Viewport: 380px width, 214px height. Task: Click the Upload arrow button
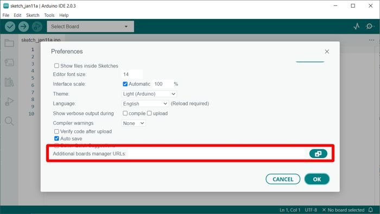pos(23,27)
